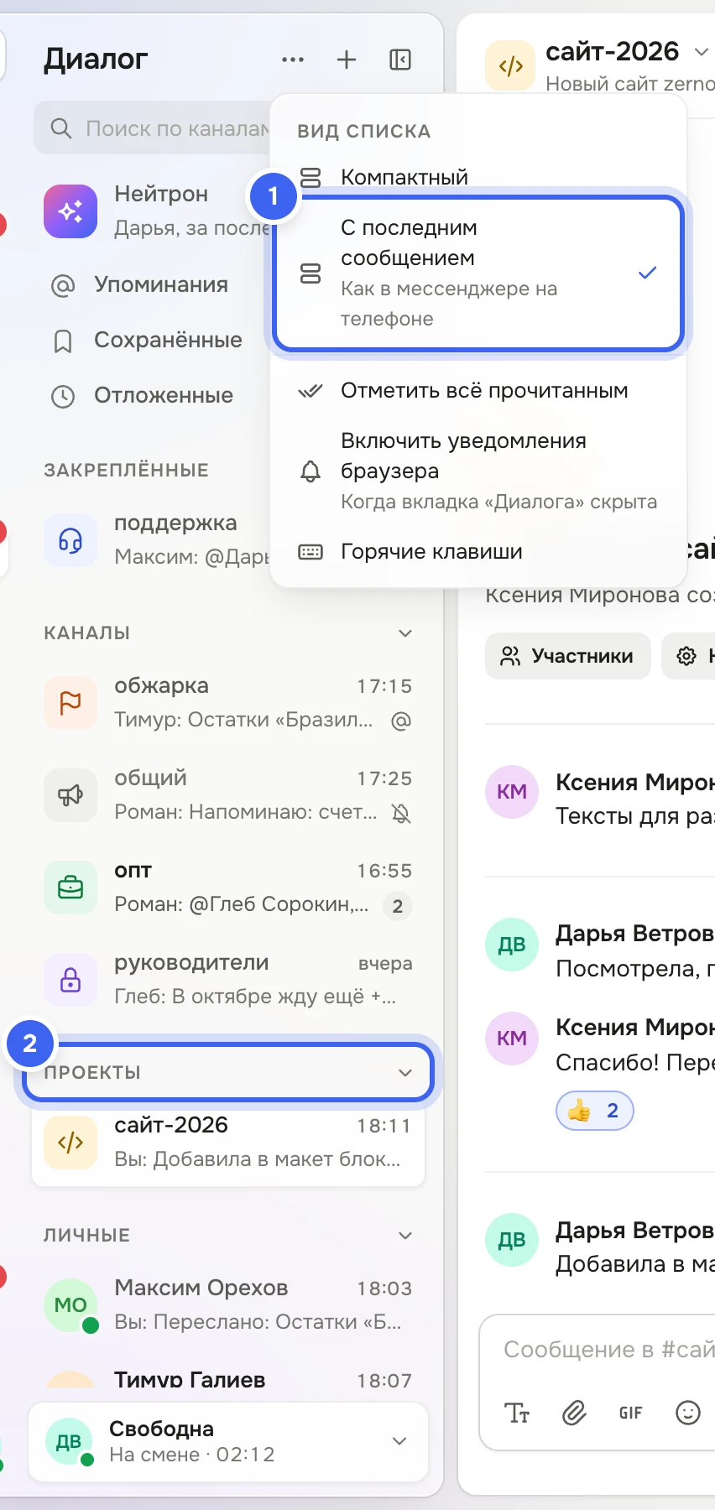This screenshot has width=715, height=1510.
Task: Click the общий preview 'Роман: Напоминаю: счет'
Action: click(246, 812)
